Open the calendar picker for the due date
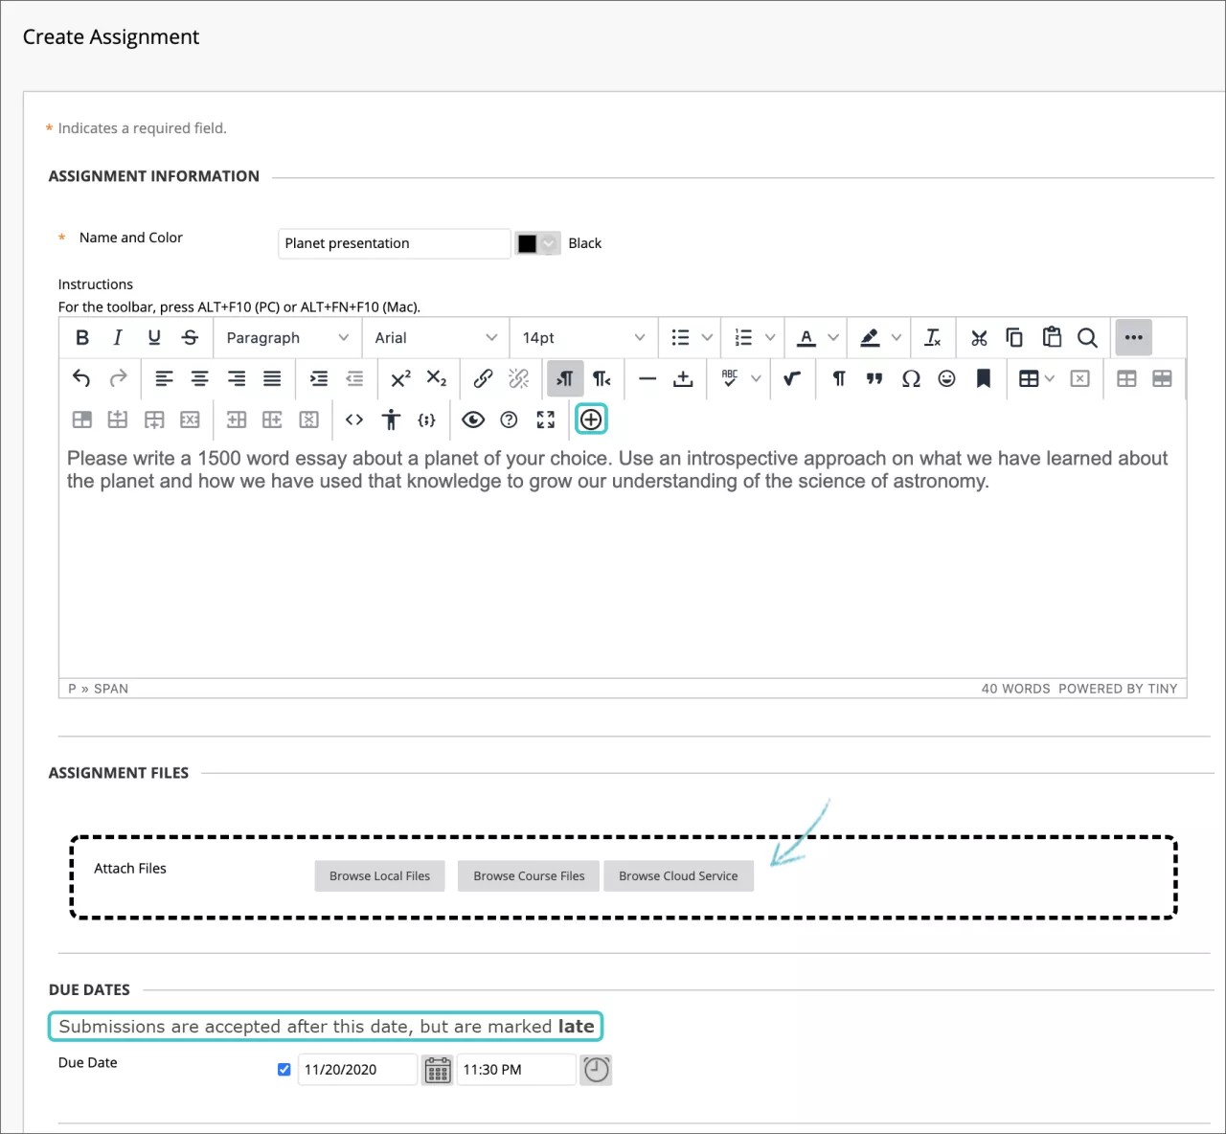 (x=437, y=1070)
